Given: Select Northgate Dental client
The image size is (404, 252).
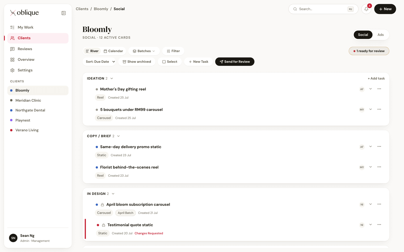Looking at the screenshot, I should [38, 110].
